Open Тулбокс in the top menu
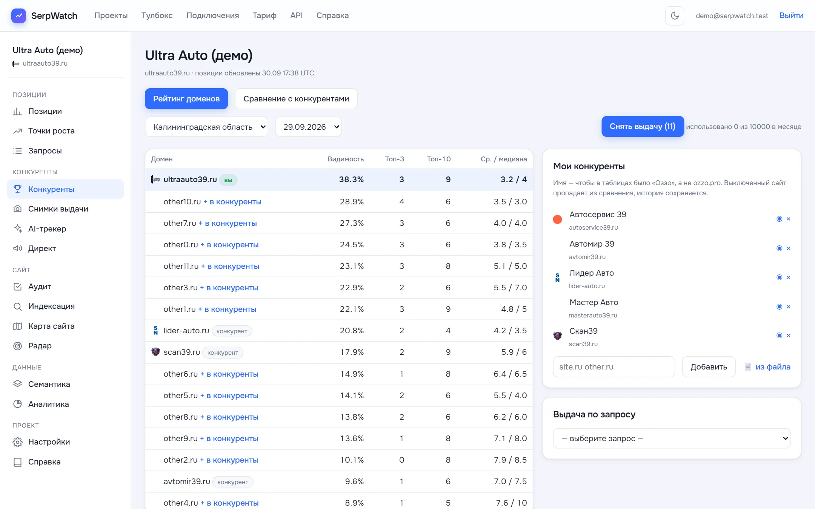This screenshot has height=509, width=815. pyautogui.click(x=157, y=15)
